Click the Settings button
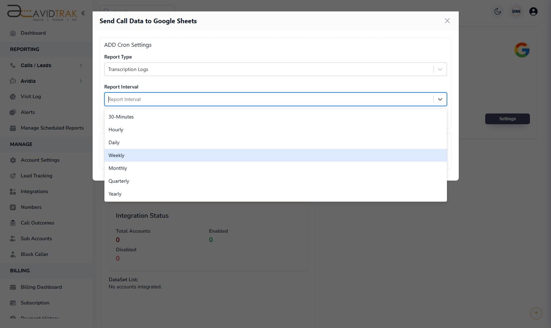The width and height of the screenshot is (551, 328). 507,119
